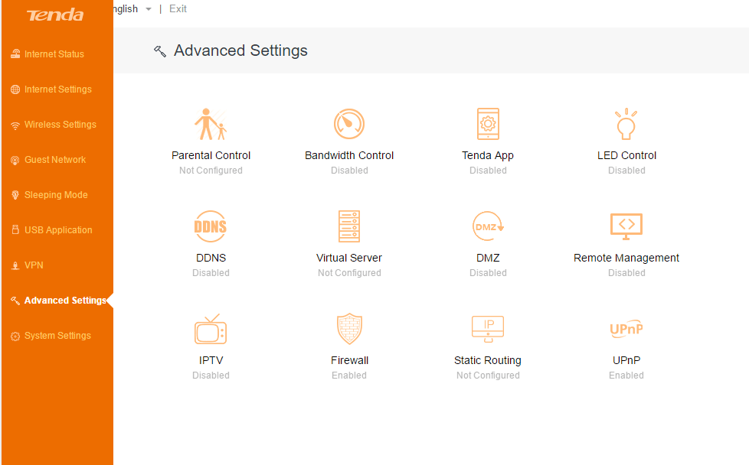
Task: Open Wireless Settings in sidebar
Action: pos(60,125)
